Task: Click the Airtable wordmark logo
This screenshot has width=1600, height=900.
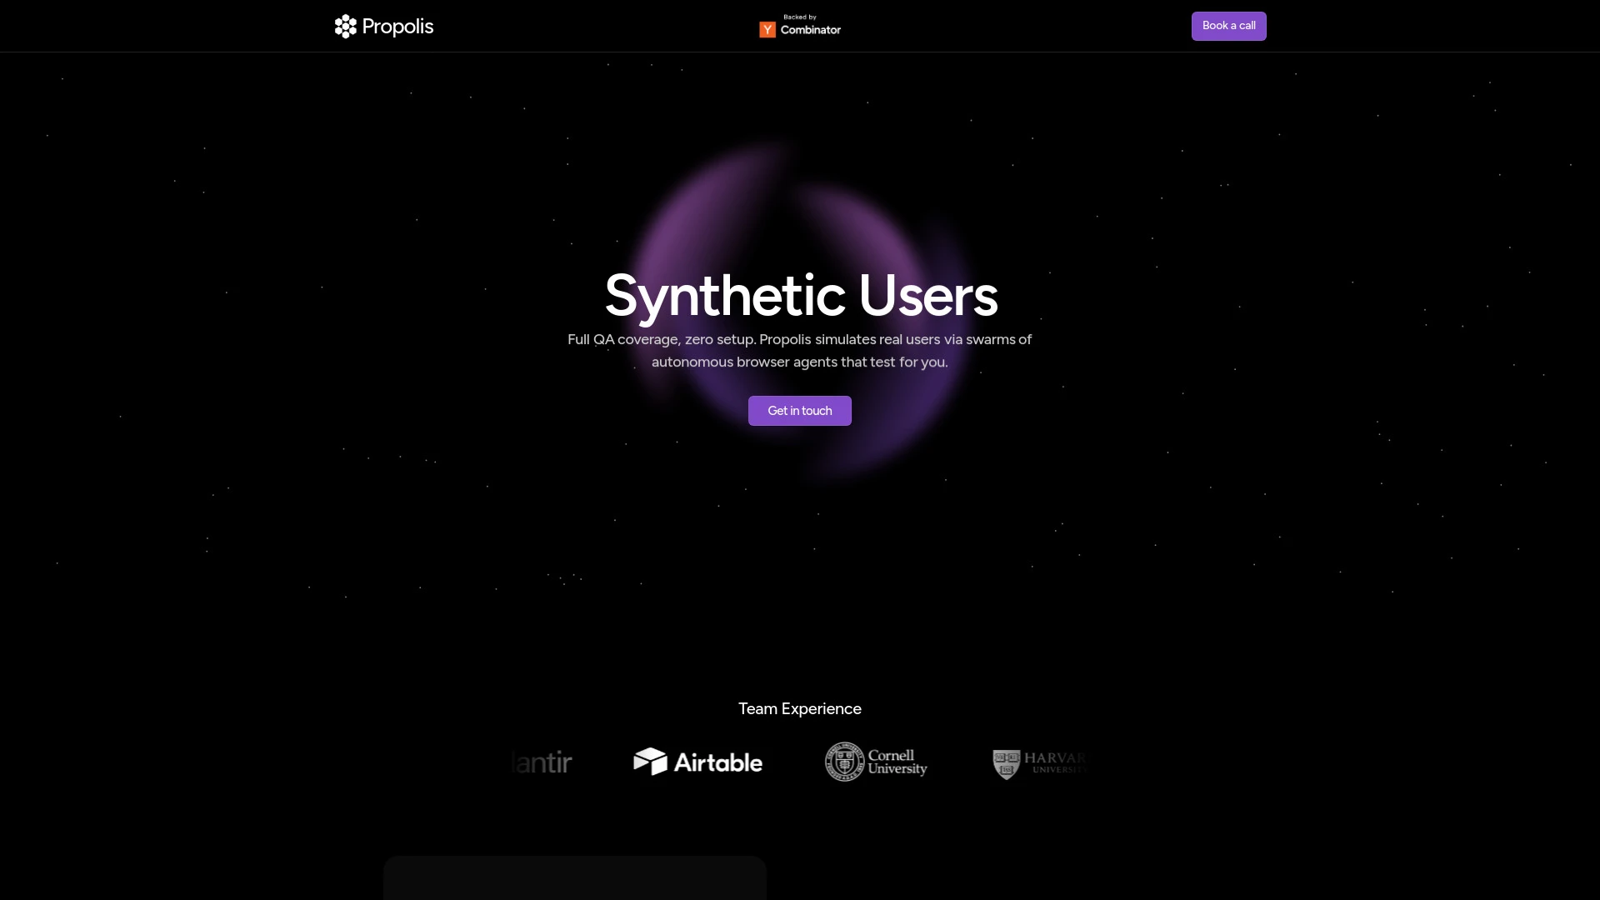Action: pos(717,762)
